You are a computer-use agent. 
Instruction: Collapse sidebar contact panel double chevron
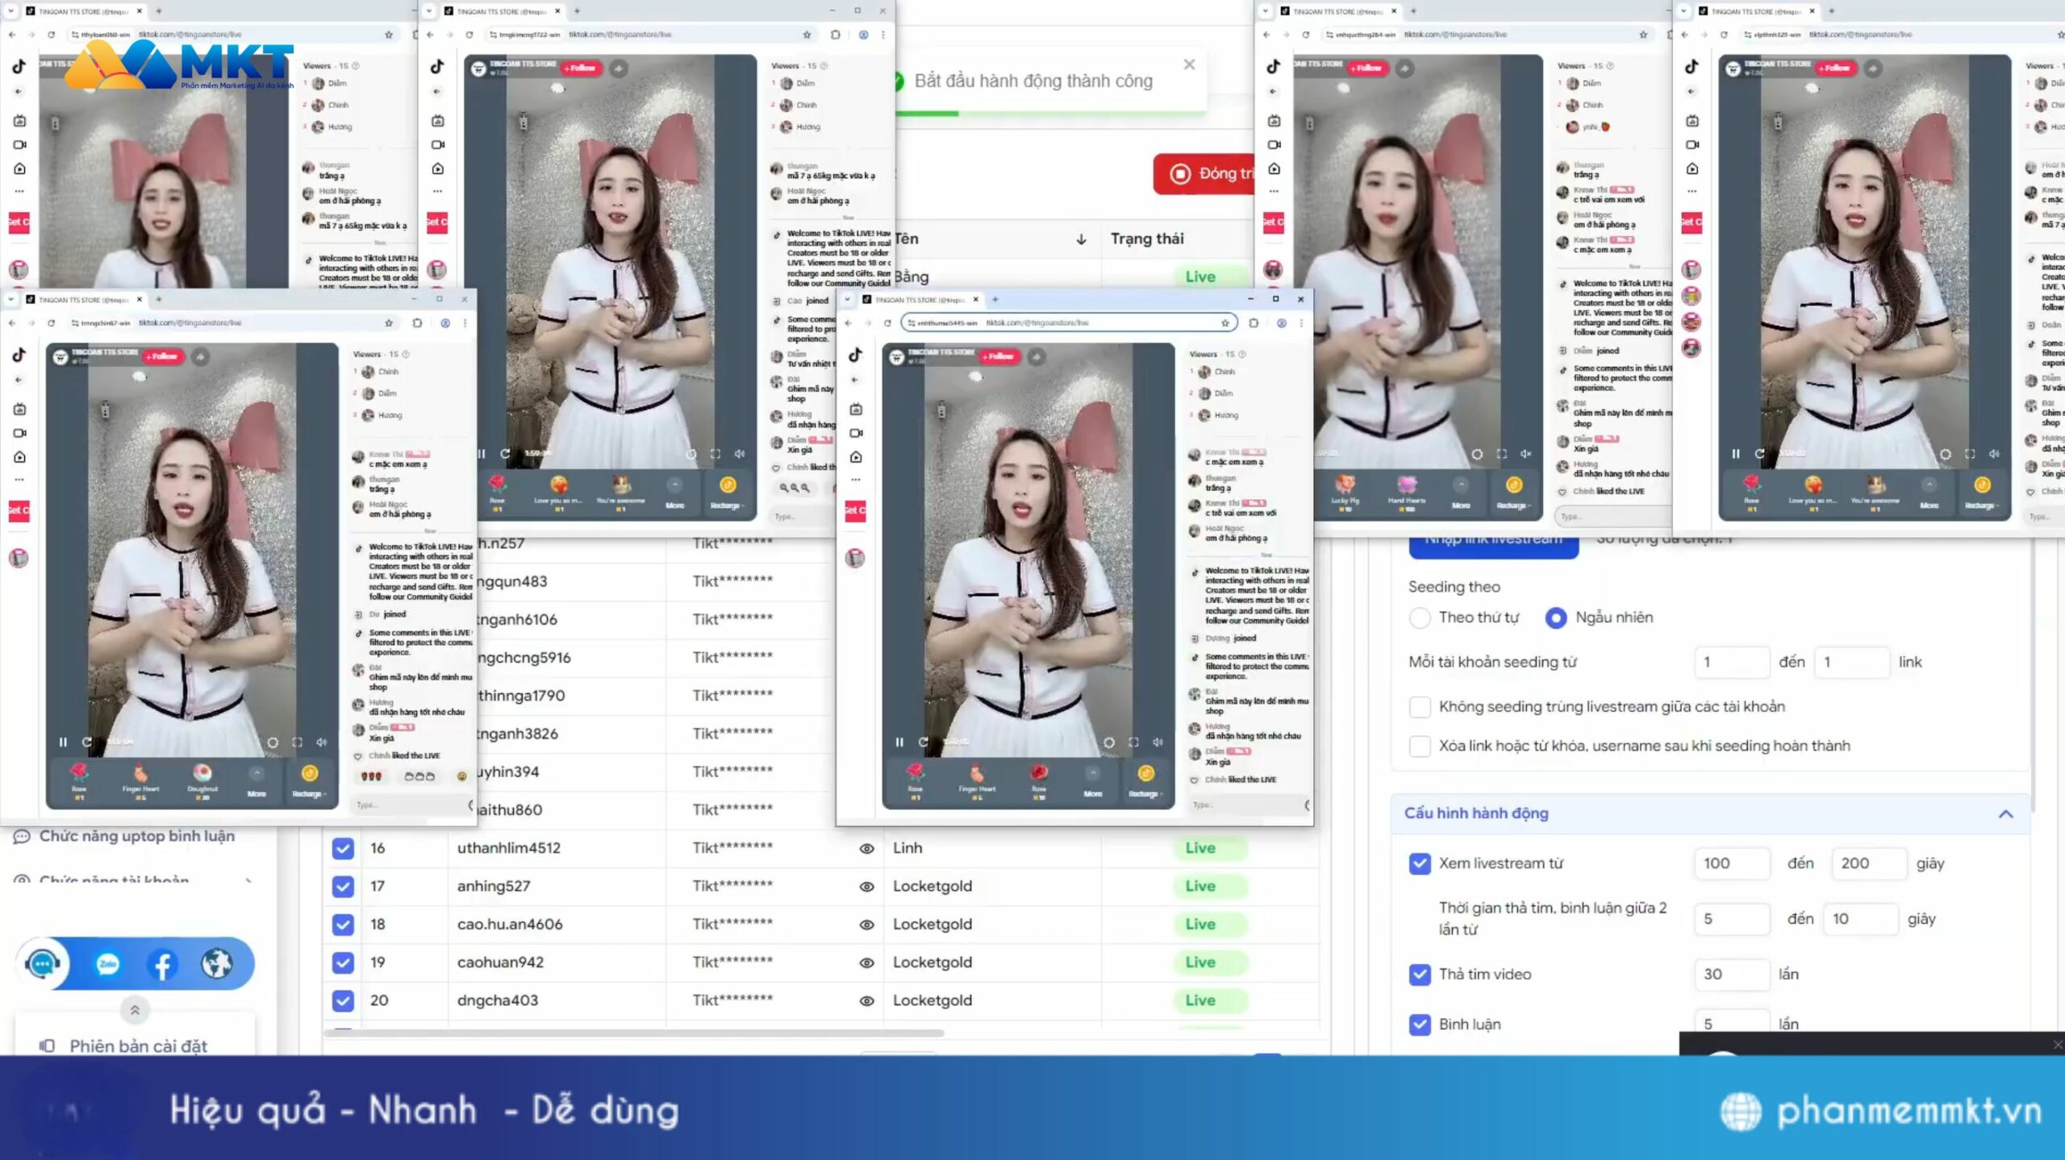click(135, 1010)
